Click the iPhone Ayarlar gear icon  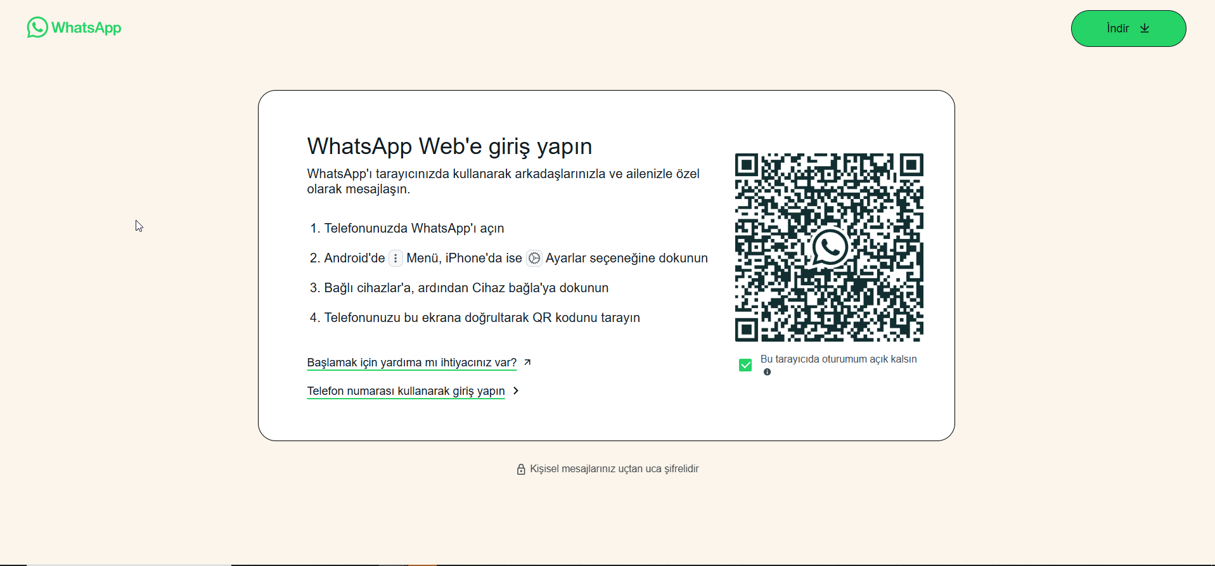point(534,258)
